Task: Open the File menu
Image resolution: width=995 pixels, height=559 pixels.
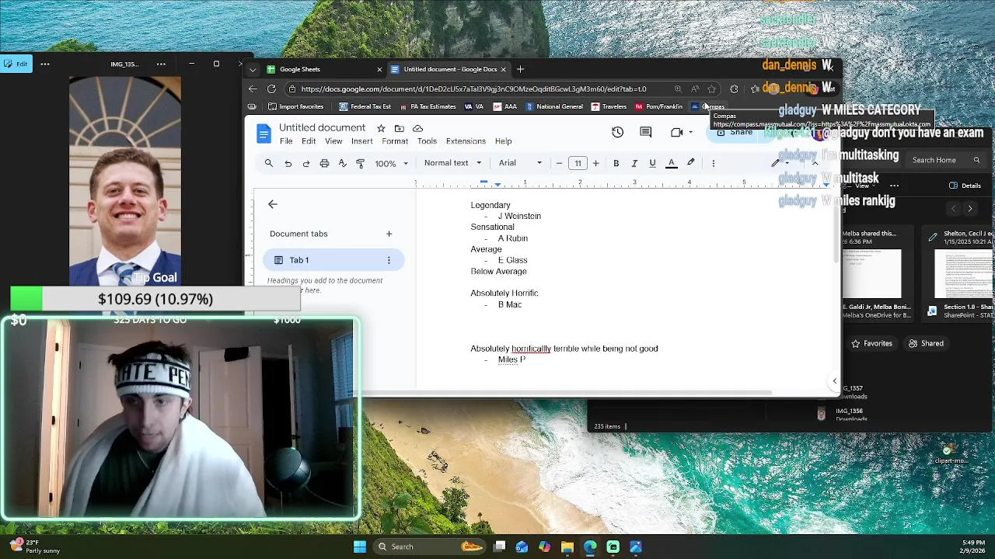Action: [286, 141]
